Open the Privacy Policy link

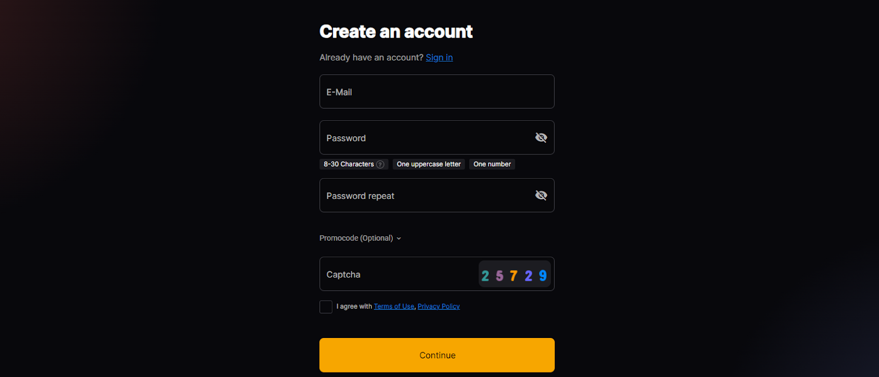click(x=438, y=307)
